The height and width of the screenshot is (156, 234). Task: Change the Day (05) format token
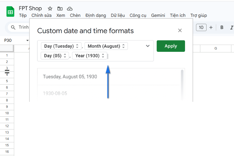[55, 56]
